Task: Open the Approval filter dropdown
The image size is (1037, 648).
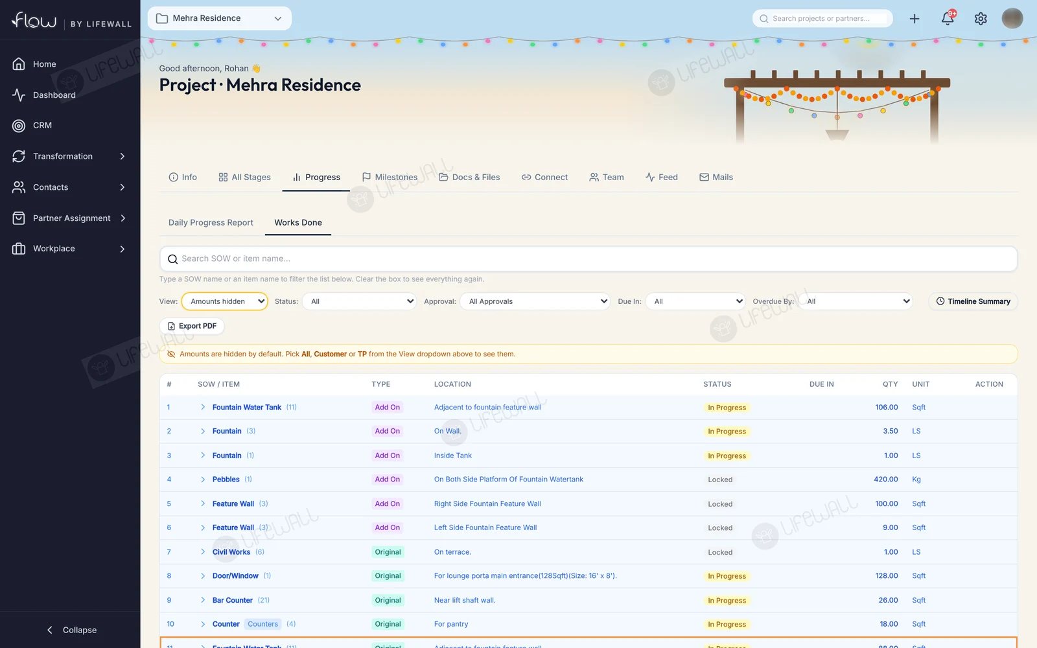Action: (x=535, y=301)
